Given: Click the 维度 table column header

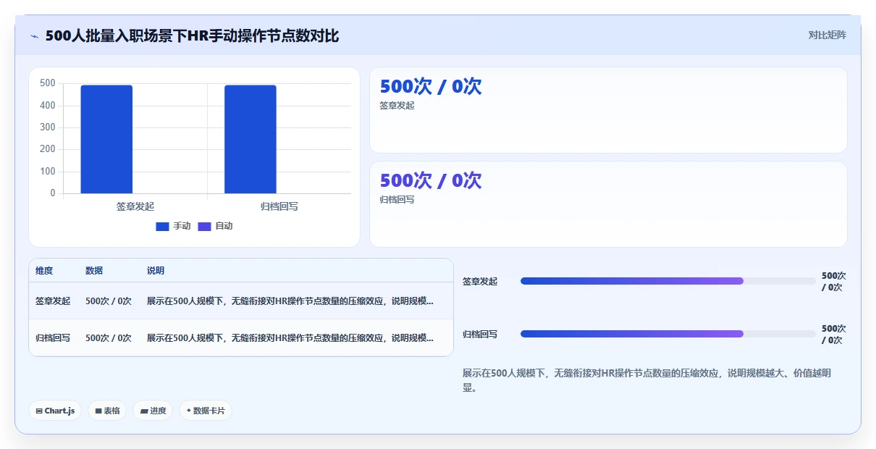Looking at the screenshot, I should [x=44, y=271].
